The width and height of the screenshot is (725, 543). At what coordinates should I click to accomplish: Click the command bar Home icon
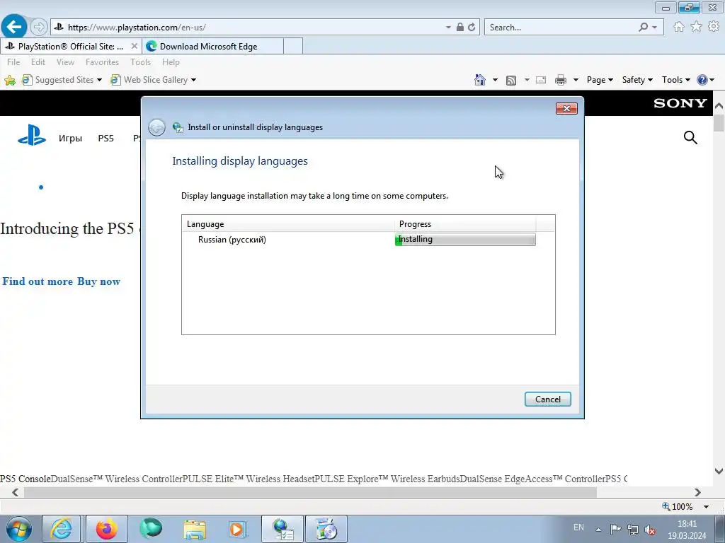point(480,80)
